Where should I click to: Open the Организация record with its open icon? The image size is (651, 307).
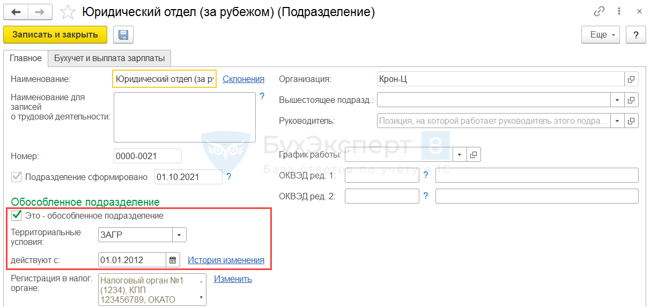coord(631,79)
